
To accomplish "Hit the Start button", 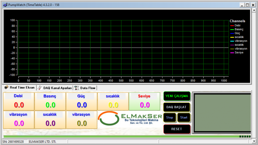I will pyautogui.click(x=184, y=117).
